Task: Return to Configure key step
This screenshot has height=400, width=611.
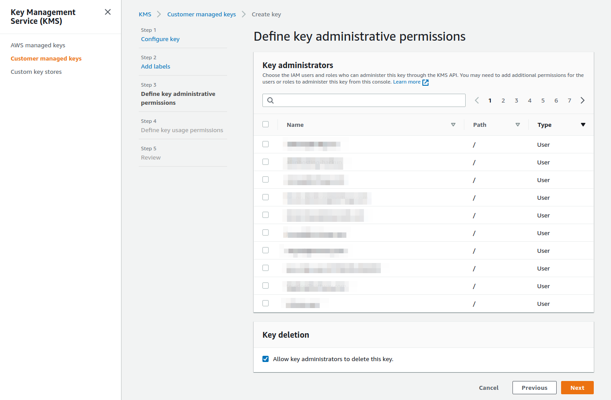Action: (160, 39)
